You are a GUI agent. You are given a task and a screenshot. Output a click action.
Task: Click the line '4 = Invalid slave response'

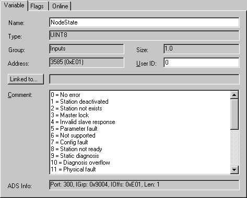[83, 122]
